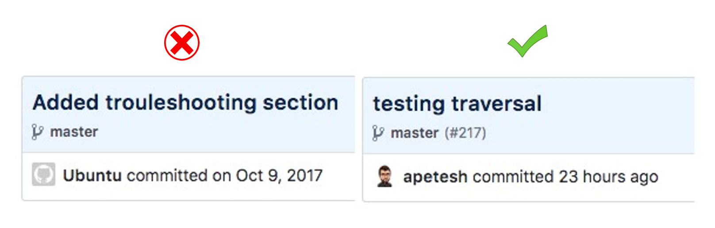Select master branch under troubleshooting commit
This screenshot has width=715, height=228.
pyautogui.click(x=74, y=132)
